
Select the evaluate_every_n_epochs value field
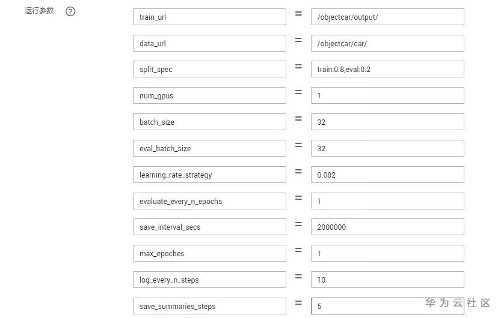point(387,201)
